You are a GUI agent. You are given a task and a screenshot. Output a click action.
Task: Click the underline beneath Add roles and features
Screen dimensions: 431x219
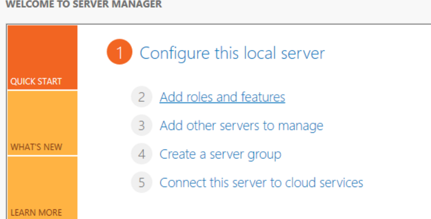pos(222,103)
